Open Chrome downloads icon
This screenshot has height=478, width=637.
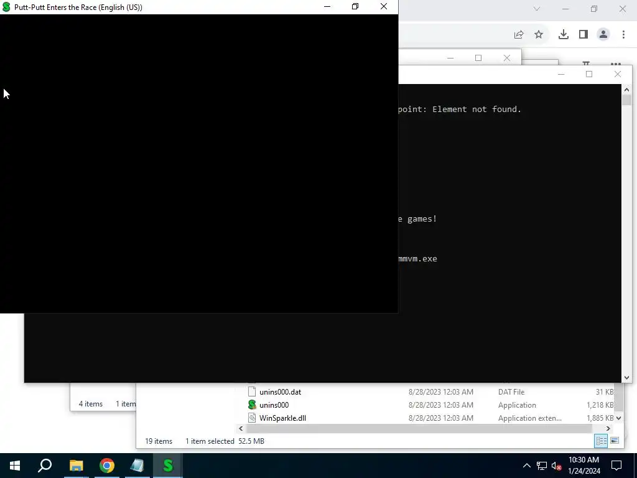564,35
